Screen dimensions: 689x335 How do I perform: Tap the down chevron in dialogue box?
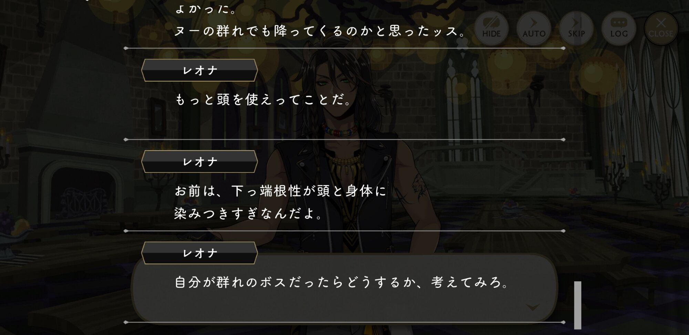pyautogui.click(x=533, y=307)
